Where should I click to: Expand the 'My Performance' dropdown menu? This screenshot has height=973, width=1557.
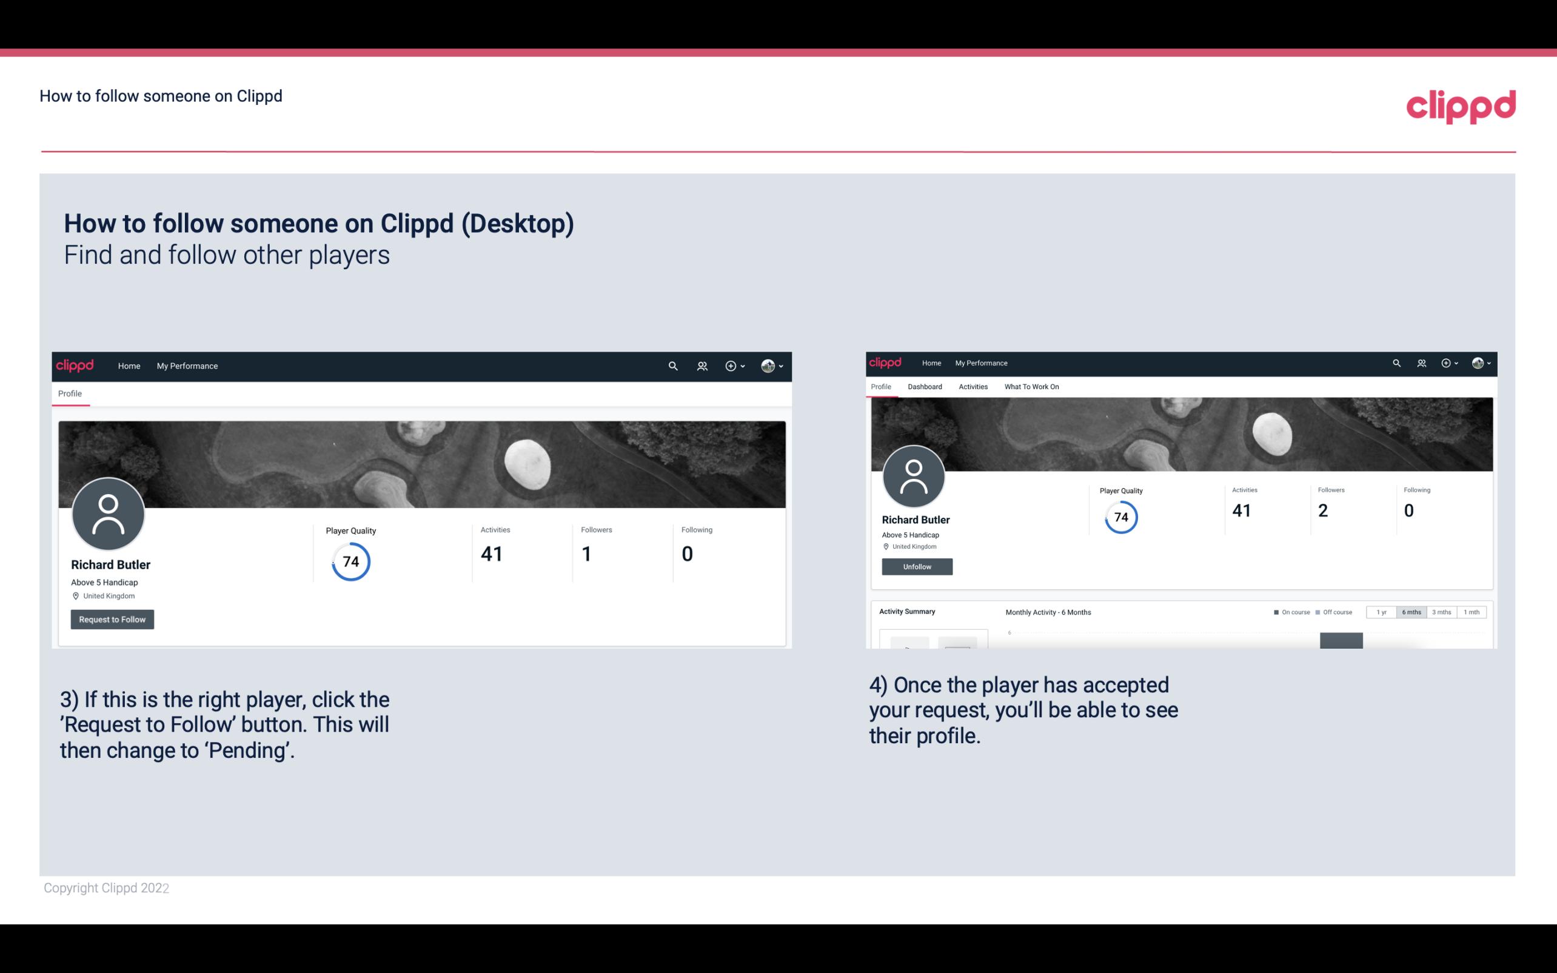click(x=186, y=366)
